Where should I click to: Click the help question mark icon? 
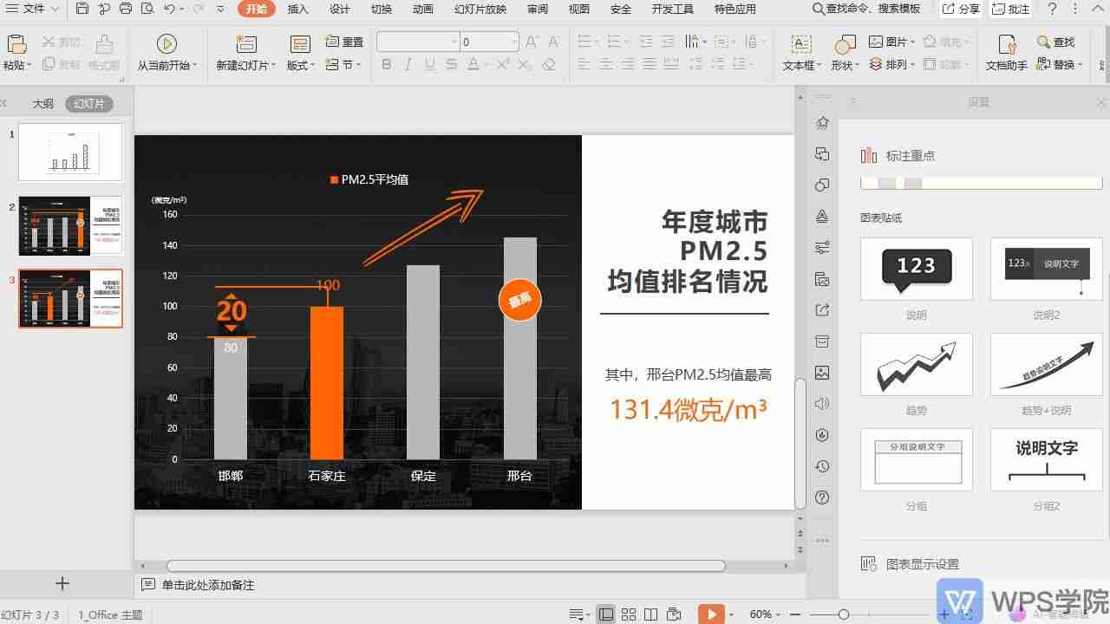coord(1053,9)
